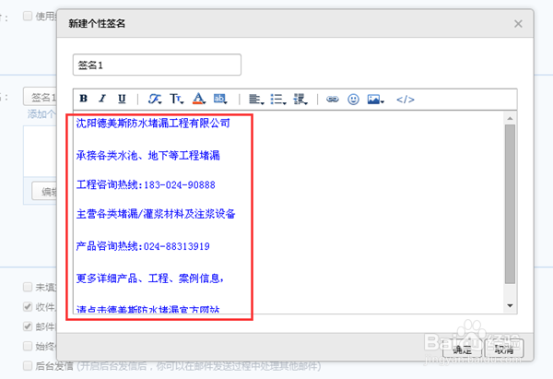The width and height of the screenshot is (553, 379).
Task: Click the editor scrollbar up arrow
Action: click(510, 118)
